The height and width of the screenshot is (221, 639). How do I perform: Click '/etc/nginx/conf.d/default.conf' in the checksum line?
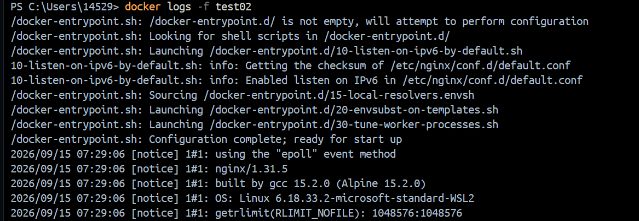click(x=480, y=66)
